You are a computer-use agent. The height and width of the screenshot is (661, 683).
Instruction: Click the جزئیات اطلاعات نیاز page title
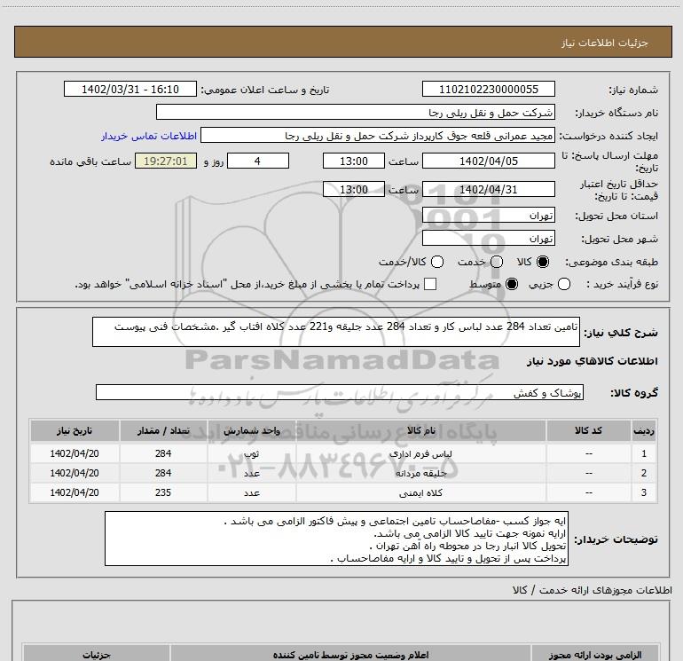605,43
